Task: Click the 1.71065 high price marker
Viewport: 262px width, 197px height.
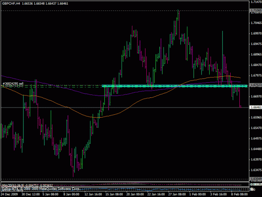Action: pyautogui.click(x=256, y=11)
